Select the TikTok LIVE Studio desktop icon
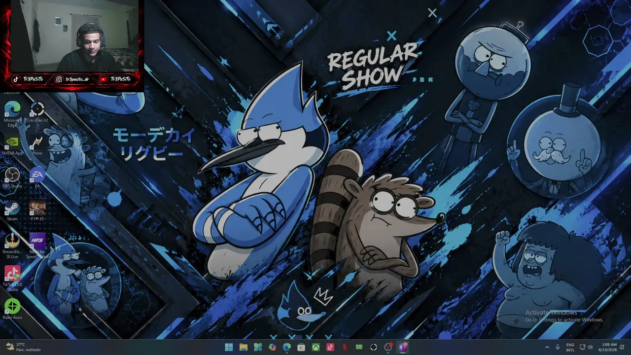Image resolution: width=631 pixels, height=355 pixels. (12, 279)
